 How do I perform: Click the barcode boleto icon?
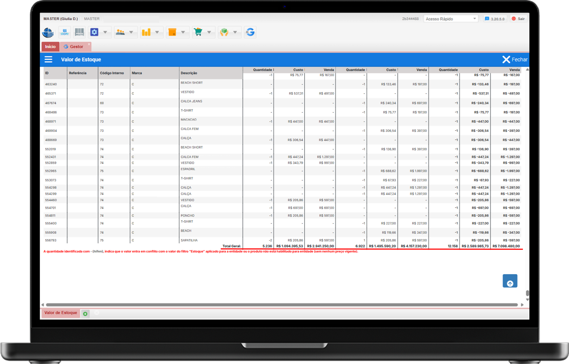coord(79,32)
